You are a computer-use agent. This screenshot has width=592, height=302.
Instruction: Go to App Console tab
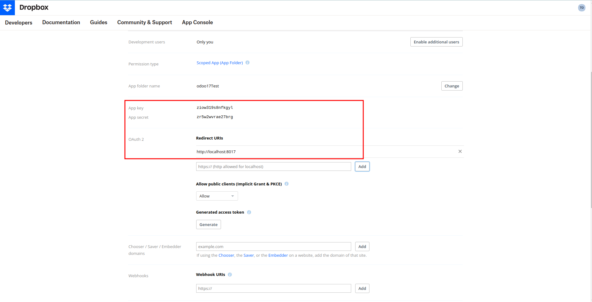(197, 22)
